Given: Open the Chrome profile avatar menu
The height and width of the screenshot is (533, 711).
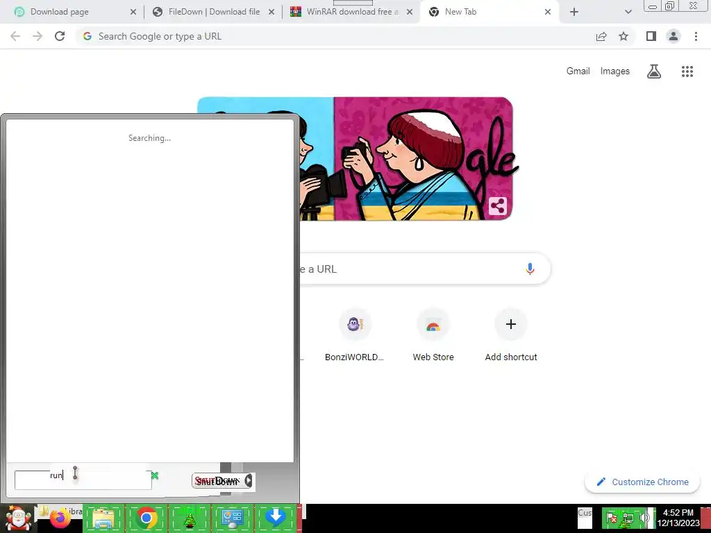Looking at the screenshot, I should 674,36.
